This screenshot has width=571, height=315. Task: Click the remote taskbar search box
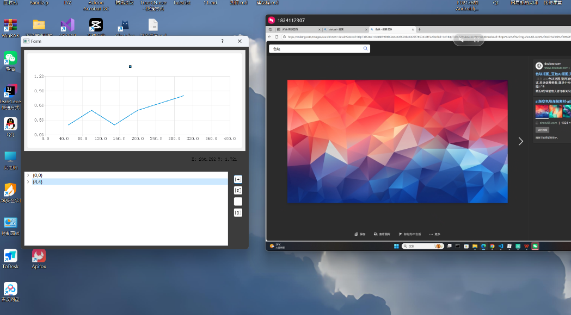coord(422,247)
